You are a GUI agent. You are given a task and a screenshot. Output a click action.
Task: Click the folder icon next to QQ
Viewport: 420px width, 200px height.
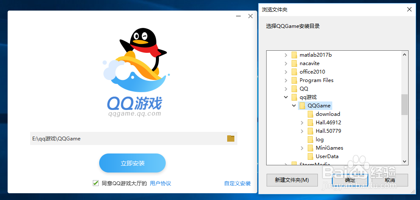pos(294,89)
